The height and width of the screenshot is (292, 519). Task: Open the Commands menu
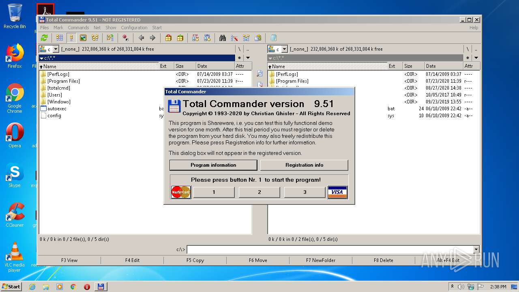point(78,28)
